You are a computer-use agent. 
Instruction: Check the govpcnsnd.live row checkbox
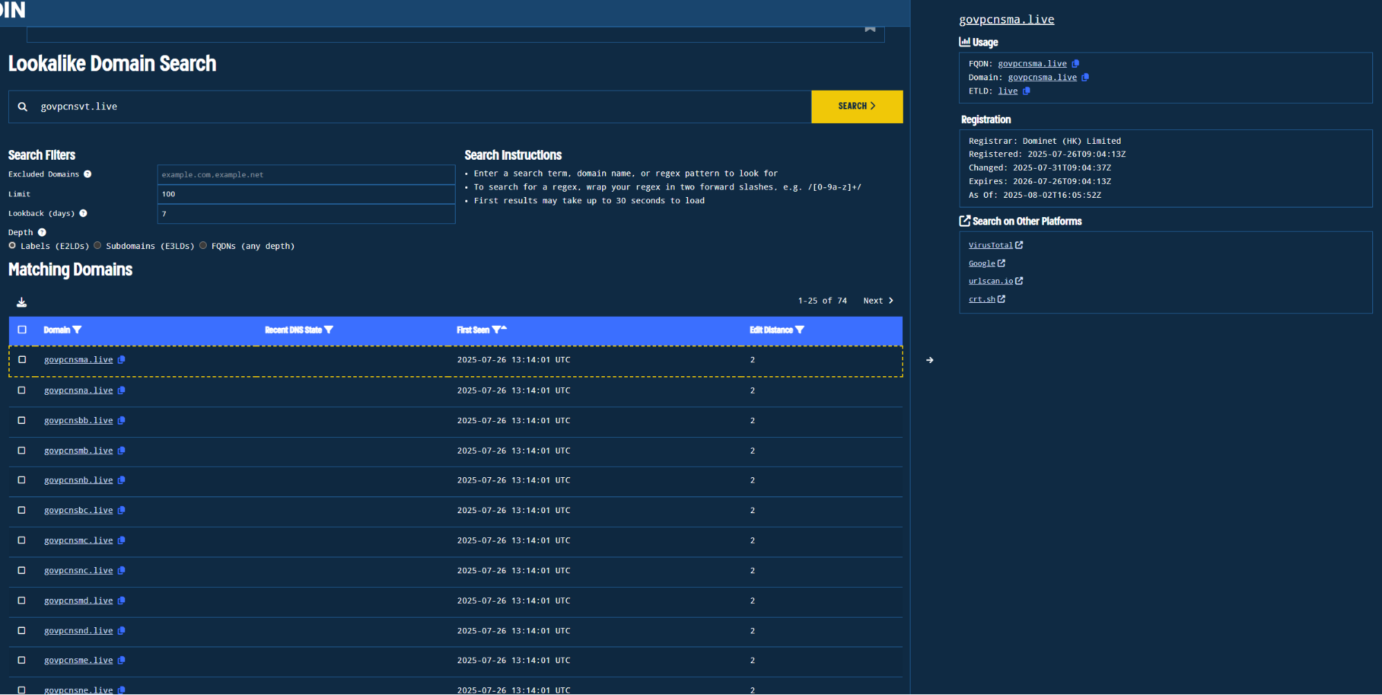[x=22, y=631]
